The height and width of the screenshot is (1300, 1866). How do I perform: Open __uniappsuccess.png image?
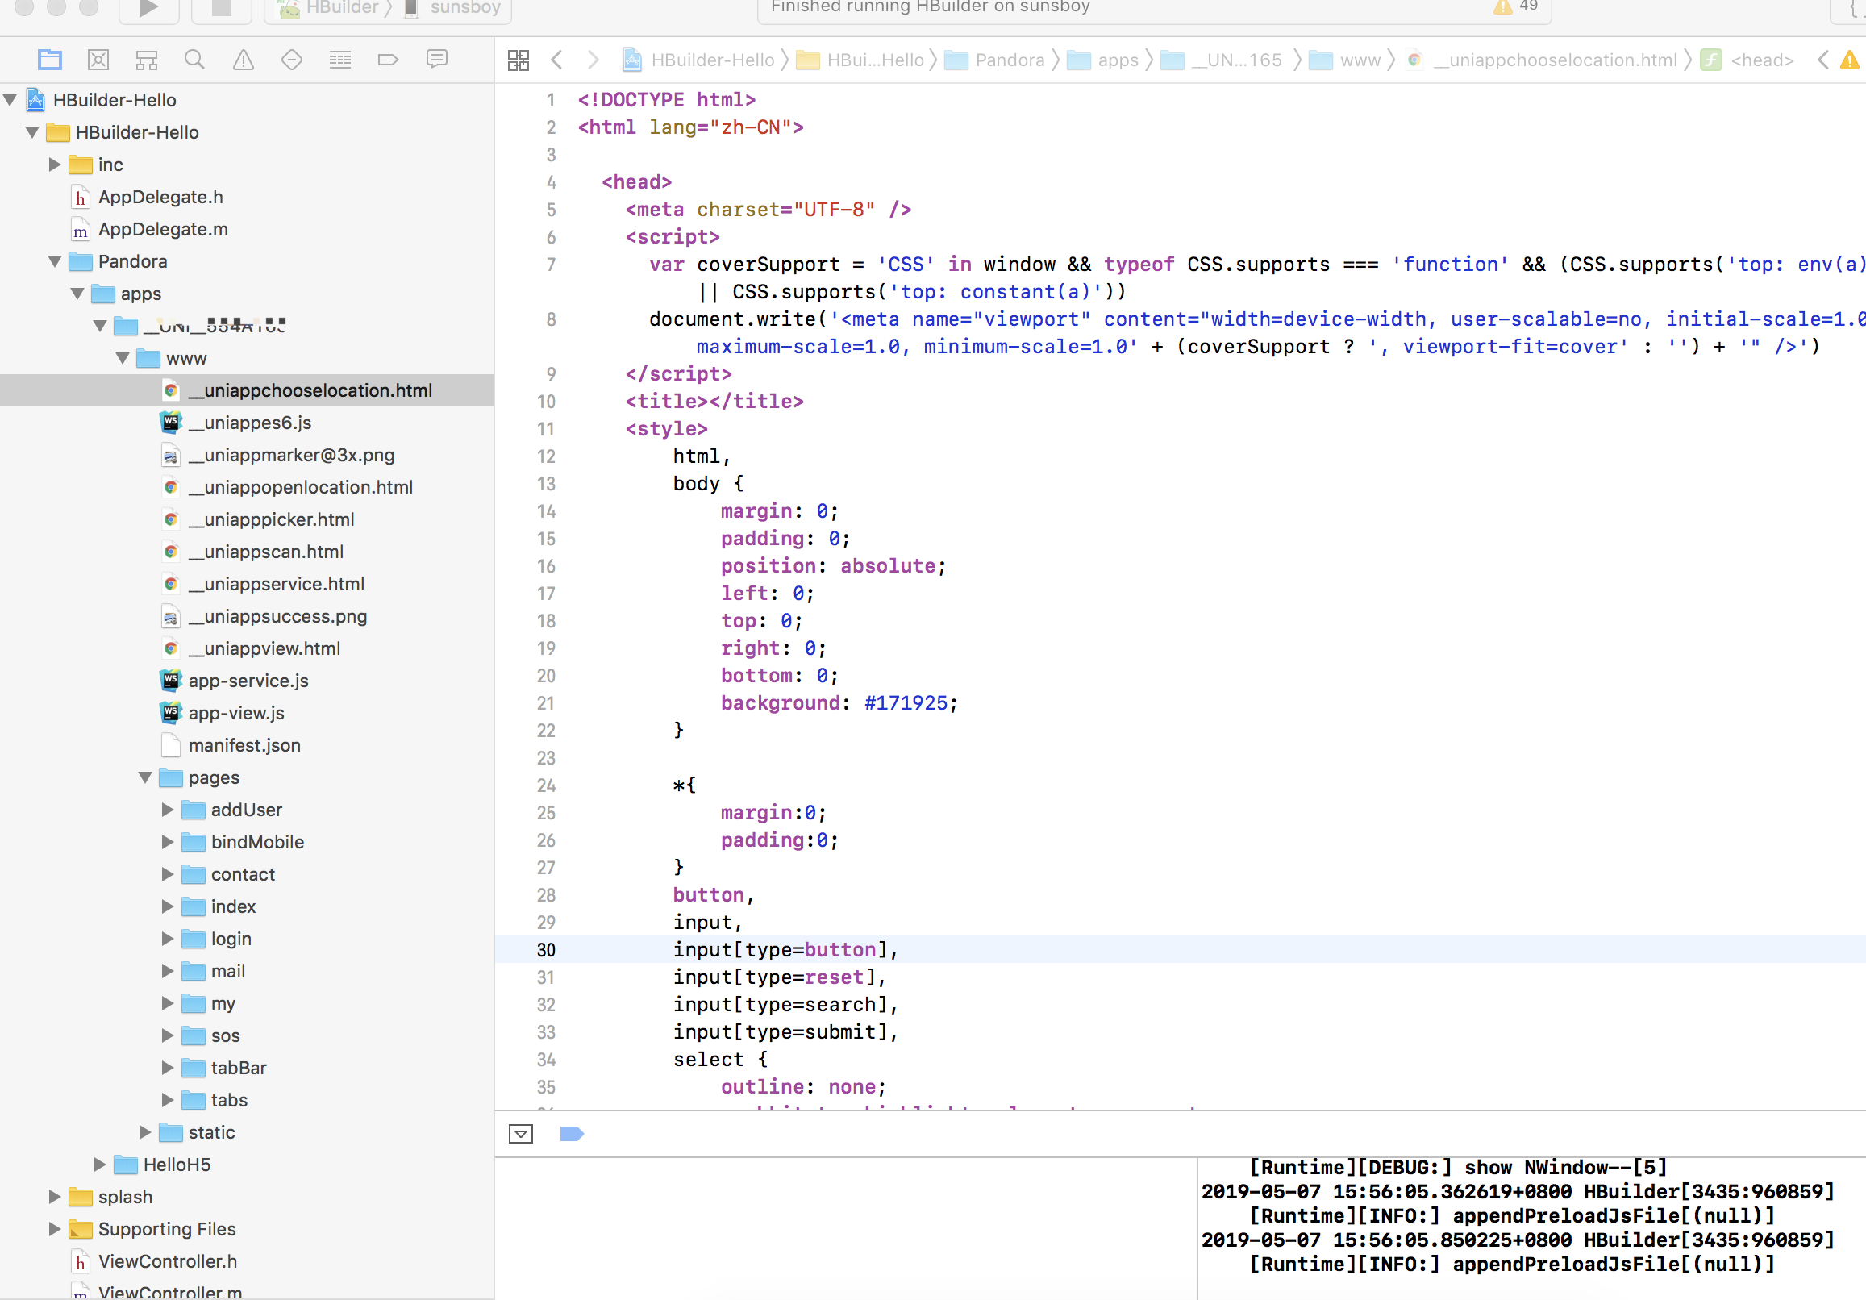pyautogui.click(x=277, y=617)
